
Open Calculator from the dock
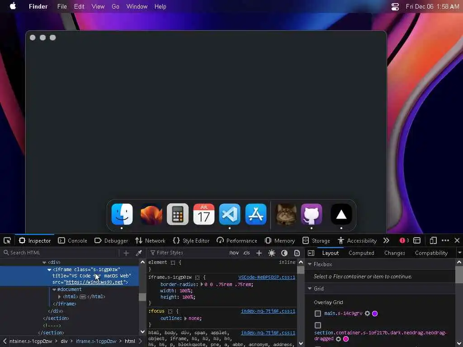point(177,214)
